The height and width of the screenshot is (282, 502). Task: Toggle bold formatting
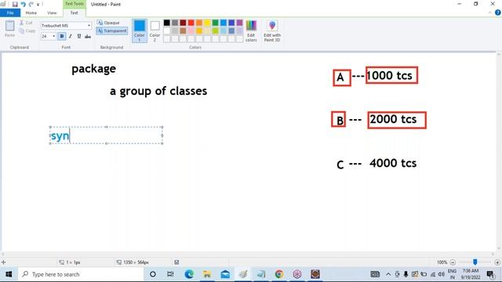tap(62, 36)
